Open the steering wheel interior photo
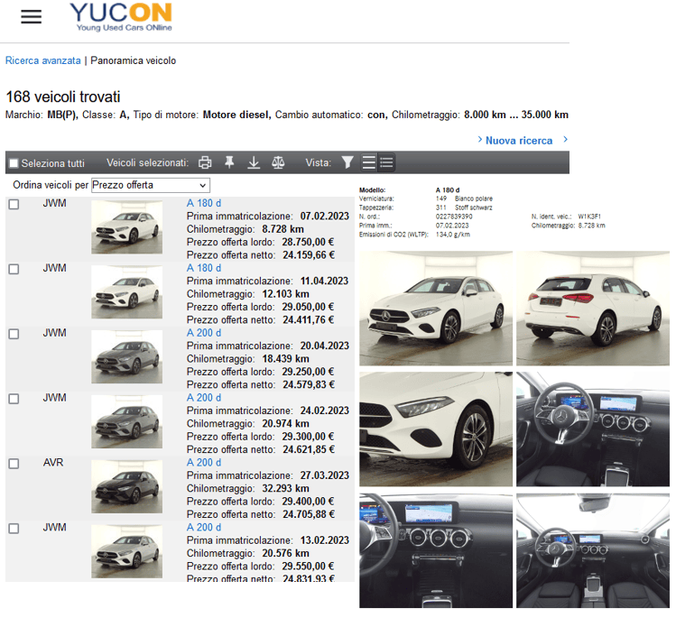This screenshot has height=618, width=676. tap(593, 429)
